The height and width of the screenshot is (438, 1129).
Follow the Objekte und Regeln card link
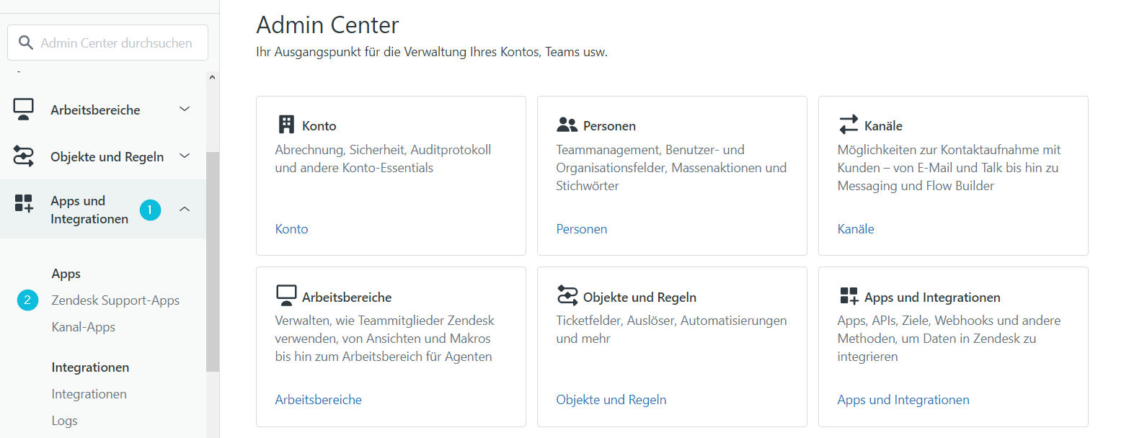tap(611, 400)
